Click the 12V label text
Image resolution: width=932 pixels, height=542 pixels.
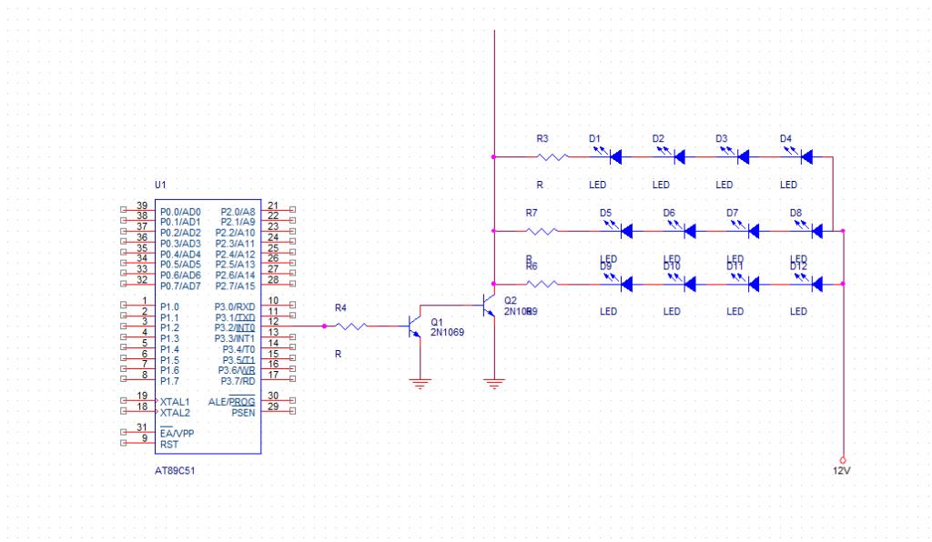click(x=841, y=471)
